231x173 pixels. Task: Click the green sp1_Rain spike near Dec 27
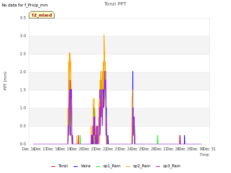[158, 139]
